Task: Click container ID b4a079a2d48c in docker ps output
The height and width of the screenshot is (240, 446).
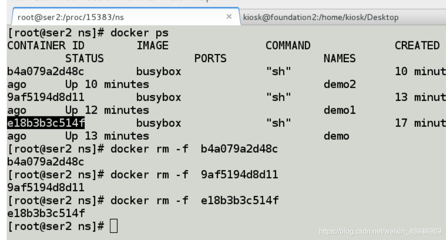Action: [46, 71]
